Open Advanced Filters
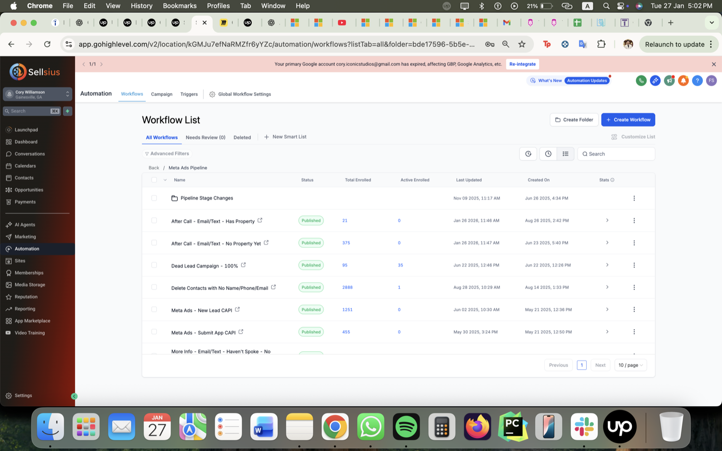The height and width of the screenshot is (451, 722). [x=167, y=154]
